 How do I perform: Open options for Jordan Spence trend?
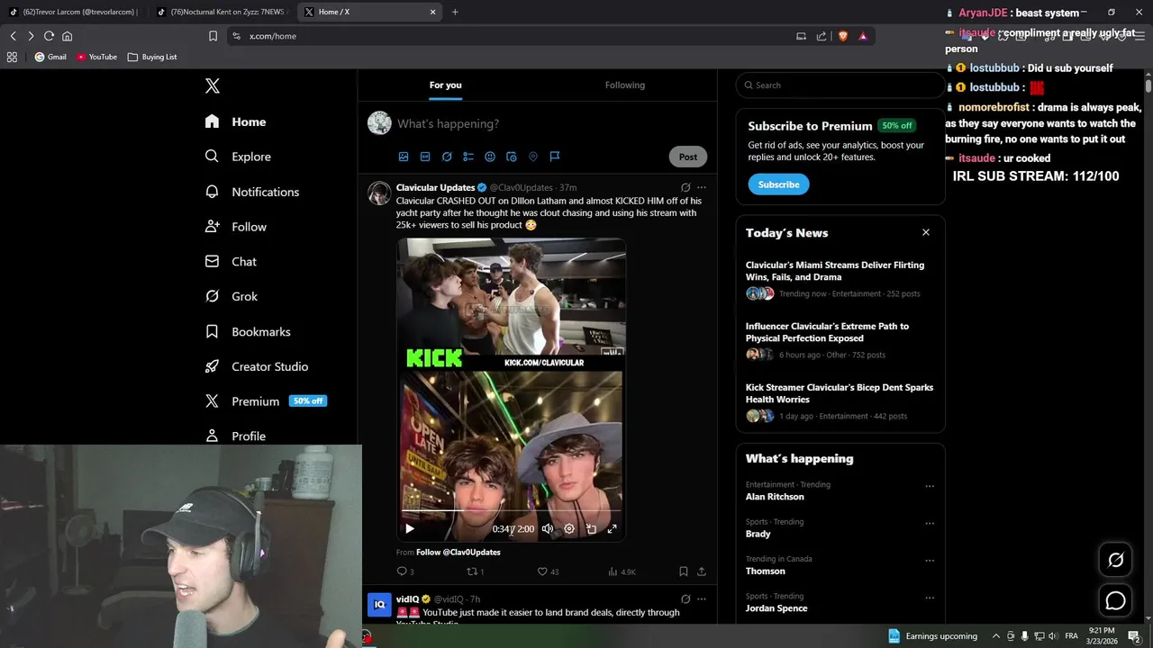930,597
